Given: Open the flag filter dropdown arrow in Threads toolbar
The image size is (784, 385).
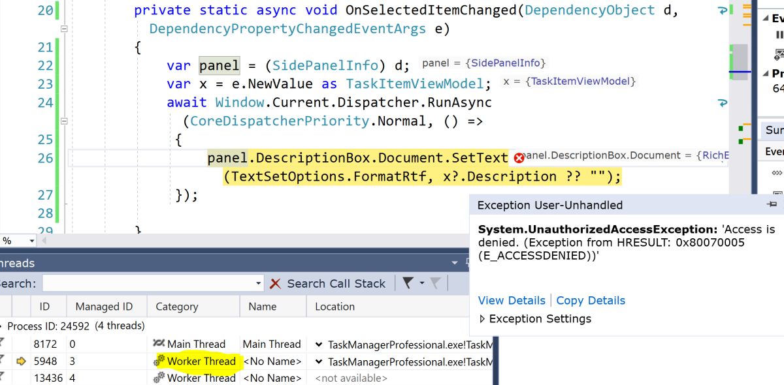Looking at the screenshot, I should pos(421,283).
